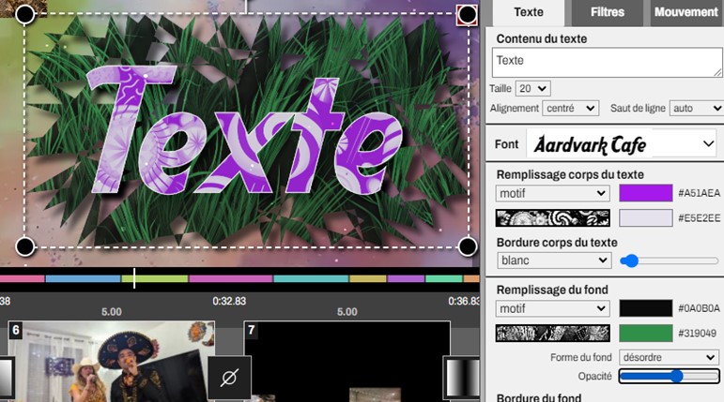Viewport: 724px width, 402px height.
Task: Click the bottom-left round resize handle
Action: tap(25, 246)
